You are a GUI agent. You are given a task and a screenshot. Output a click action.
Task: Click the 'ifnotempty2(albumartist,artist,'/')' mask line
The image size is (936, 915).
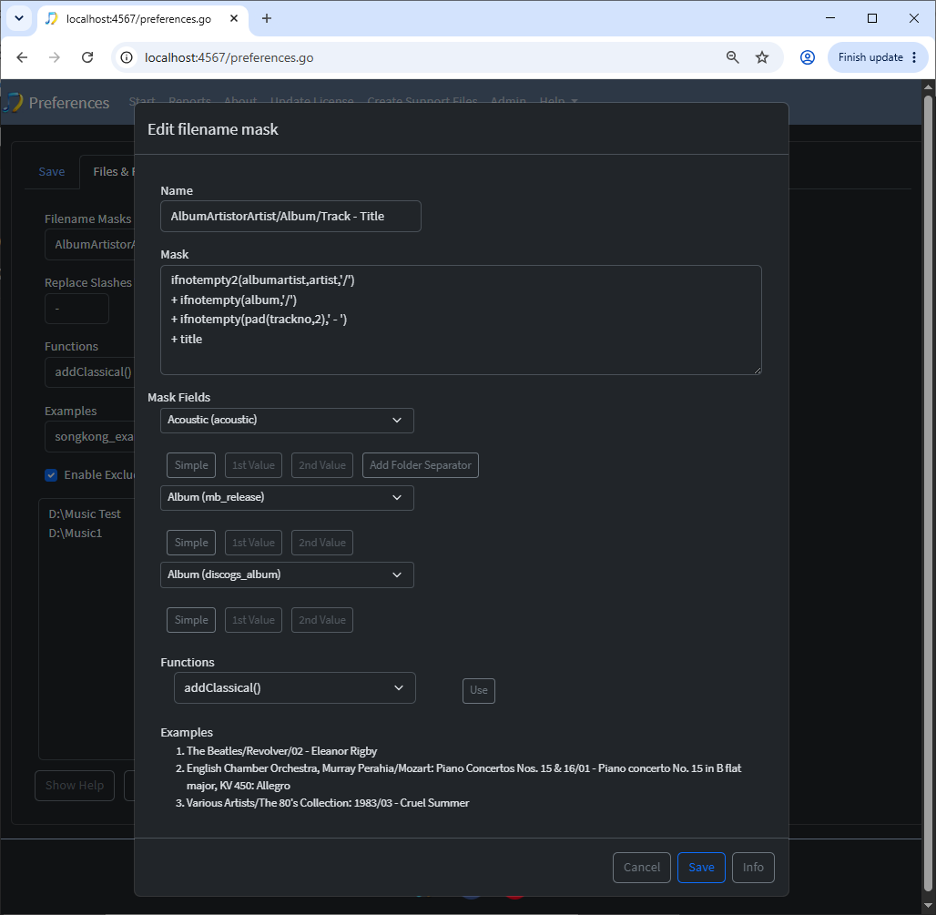point(262,280)
